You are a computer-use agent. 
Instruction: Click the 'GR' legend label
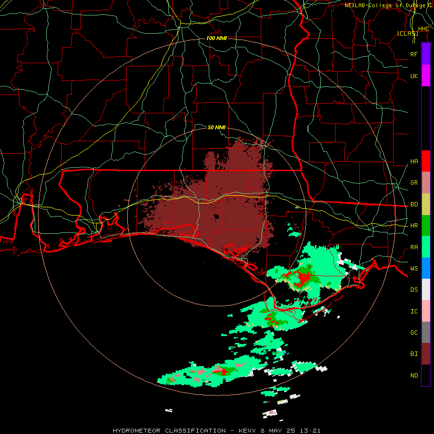coord(414,183)
